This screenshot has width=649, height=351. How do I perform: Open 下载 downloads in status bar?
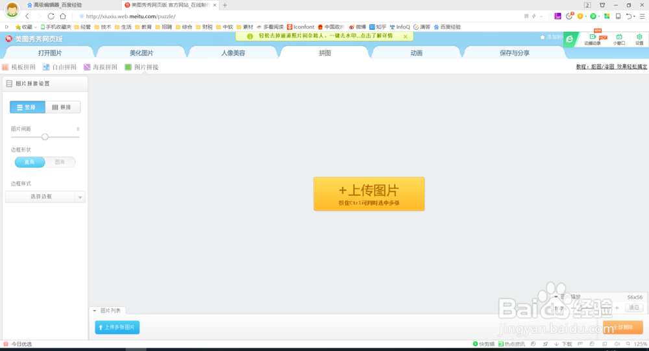pos(563,344)
